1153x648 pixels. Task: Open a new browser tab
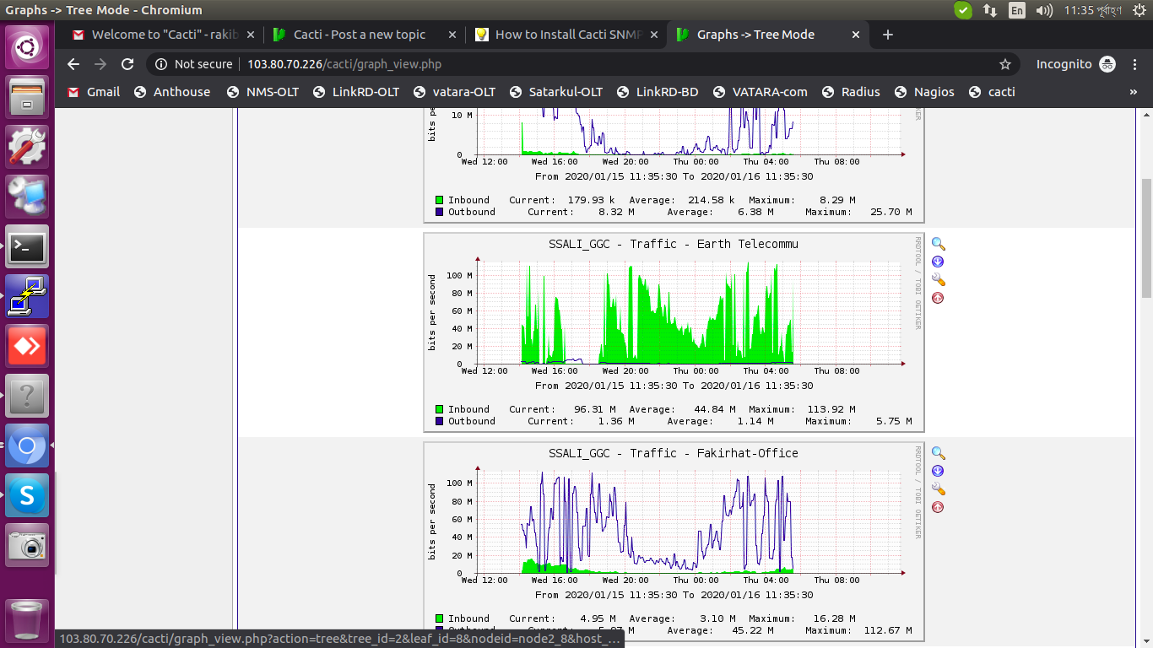[887, 35]
